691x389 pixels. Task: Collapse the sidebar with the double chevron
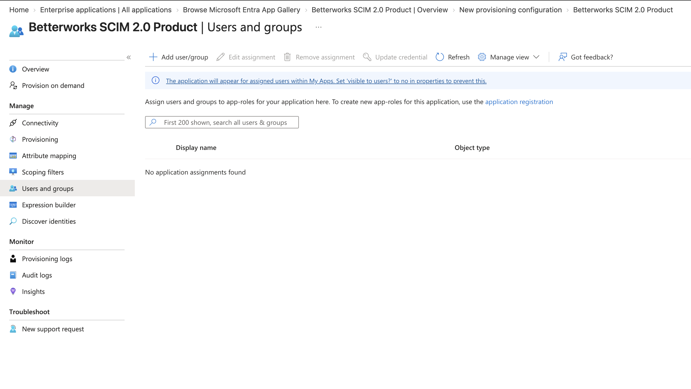129,57
